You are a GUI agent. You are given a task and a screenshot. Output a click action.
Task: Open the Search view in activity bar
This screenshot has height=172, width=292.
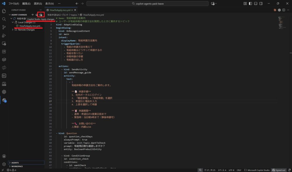(x=4, y=19)
